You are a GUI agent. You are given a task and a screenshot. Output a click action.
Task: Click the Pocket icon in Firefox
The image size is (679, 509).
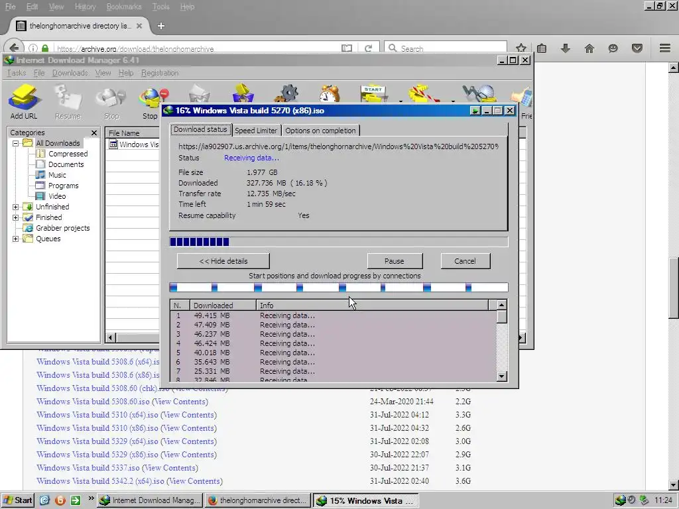[x=637, y=48]
